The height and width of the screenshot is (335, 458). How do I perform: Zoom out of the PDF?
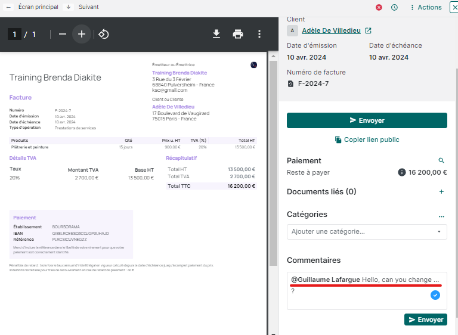pyautogui.click(x=63, y=34)
